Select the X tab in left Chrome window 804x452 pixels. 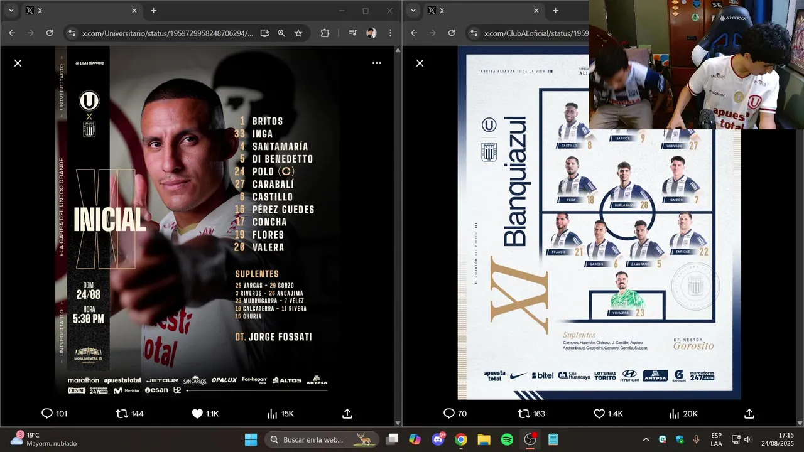80,10
